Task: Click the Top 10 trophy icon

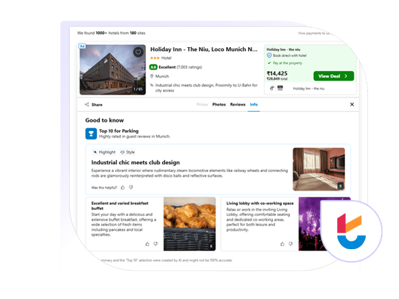Action: click(x=91, y=134)
